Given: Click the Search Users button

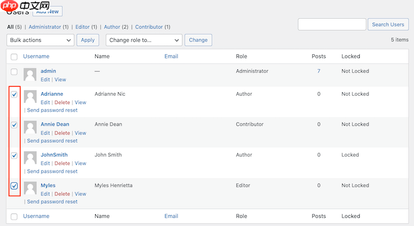Looking at the screenshot, I should pos(388,24).
